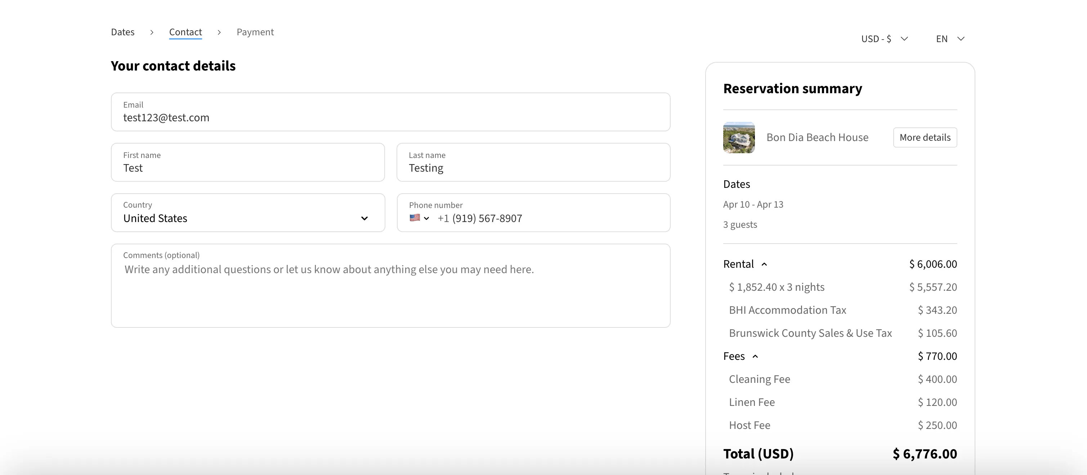This screenshot has width=1087, height=475.
Task: Click the US flag icon in phone field
Action: coord(414,218)
